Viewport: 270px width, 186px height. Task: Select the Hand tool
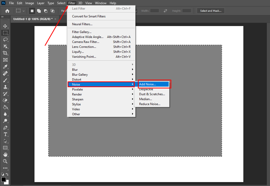[x=5, y=155]
